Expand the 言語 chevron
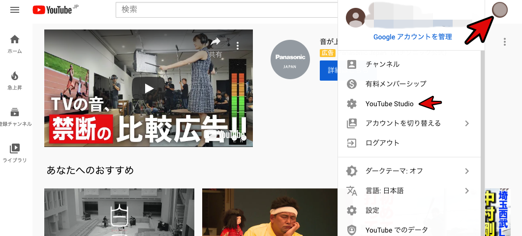Viewport: 522px width, 236px height. coord(467,191)
